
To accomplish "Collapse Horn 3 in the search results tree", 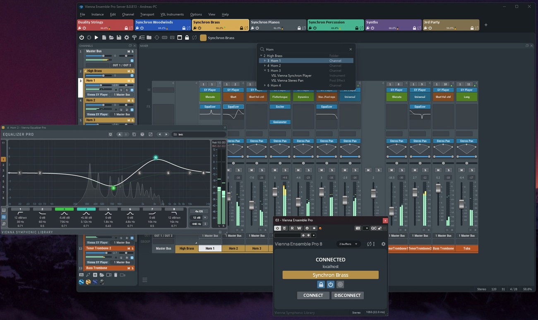I will (x=265, y=71).
